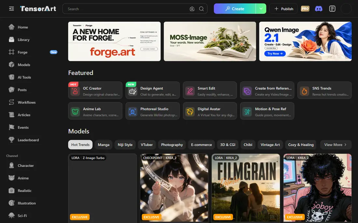Select the Vintage Art tab
Image resolution: width=358 pixels, height=223 pixels.
[270, 145]
